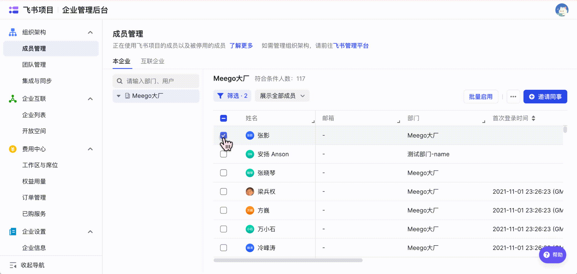Open the 筛选 · 2 filter button
Screen dimensions: 577x274
click(232, 96)
